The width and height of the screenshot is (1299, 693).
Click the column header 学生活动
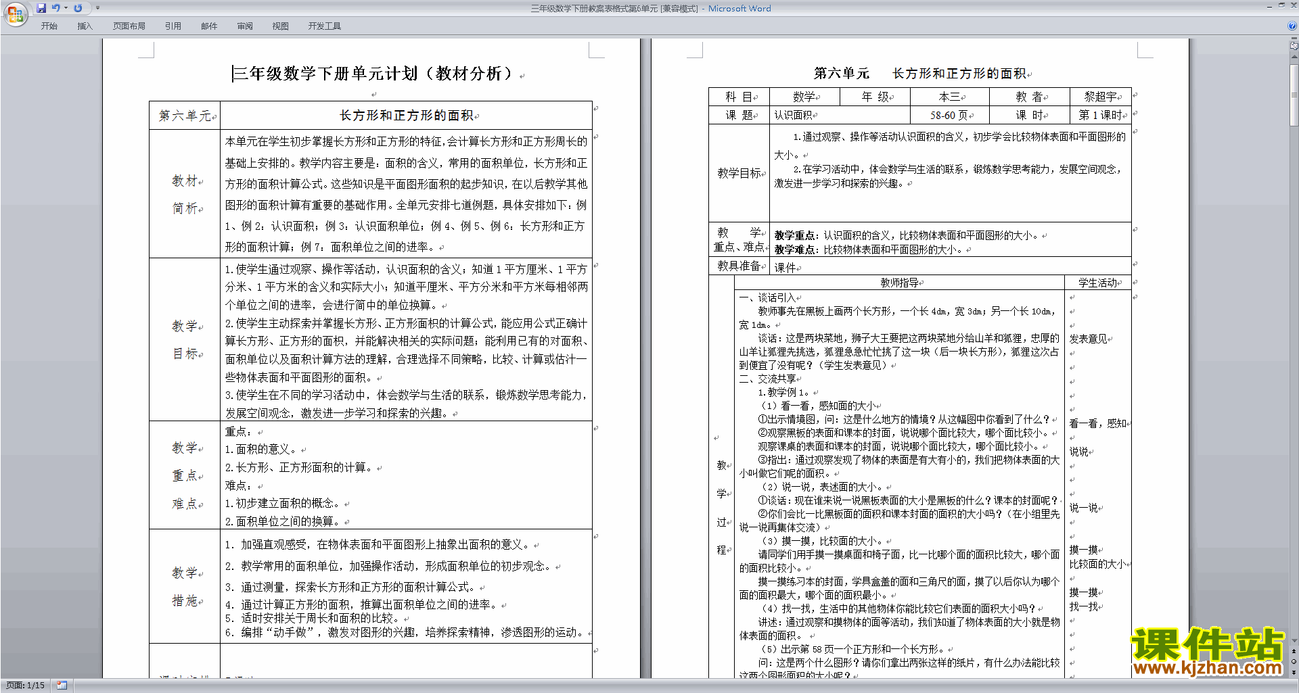[1097, 283]
